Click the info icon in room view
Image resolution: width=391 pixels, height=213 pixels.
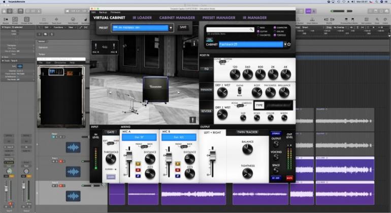tap(194, 44)
